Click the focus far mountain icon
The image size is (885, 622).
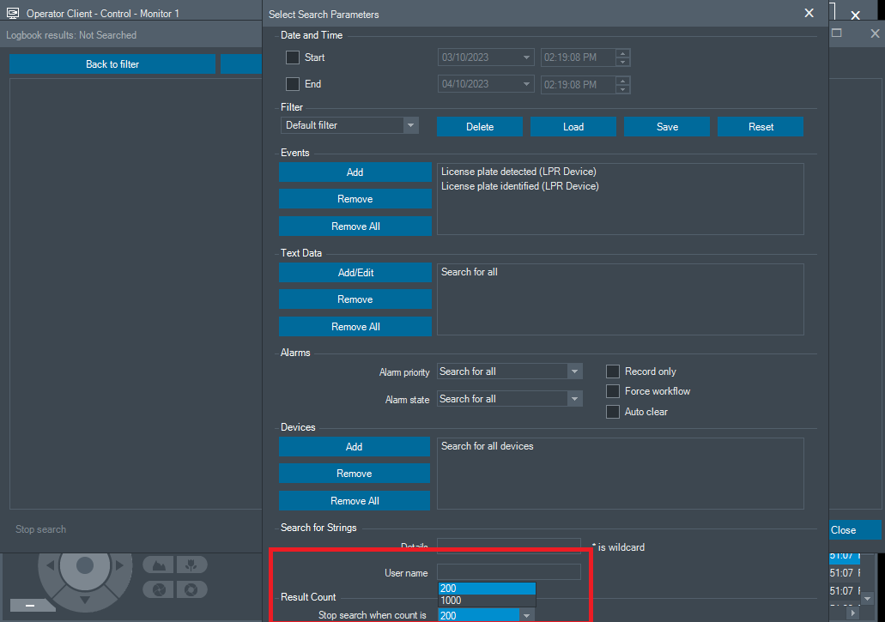158,565
